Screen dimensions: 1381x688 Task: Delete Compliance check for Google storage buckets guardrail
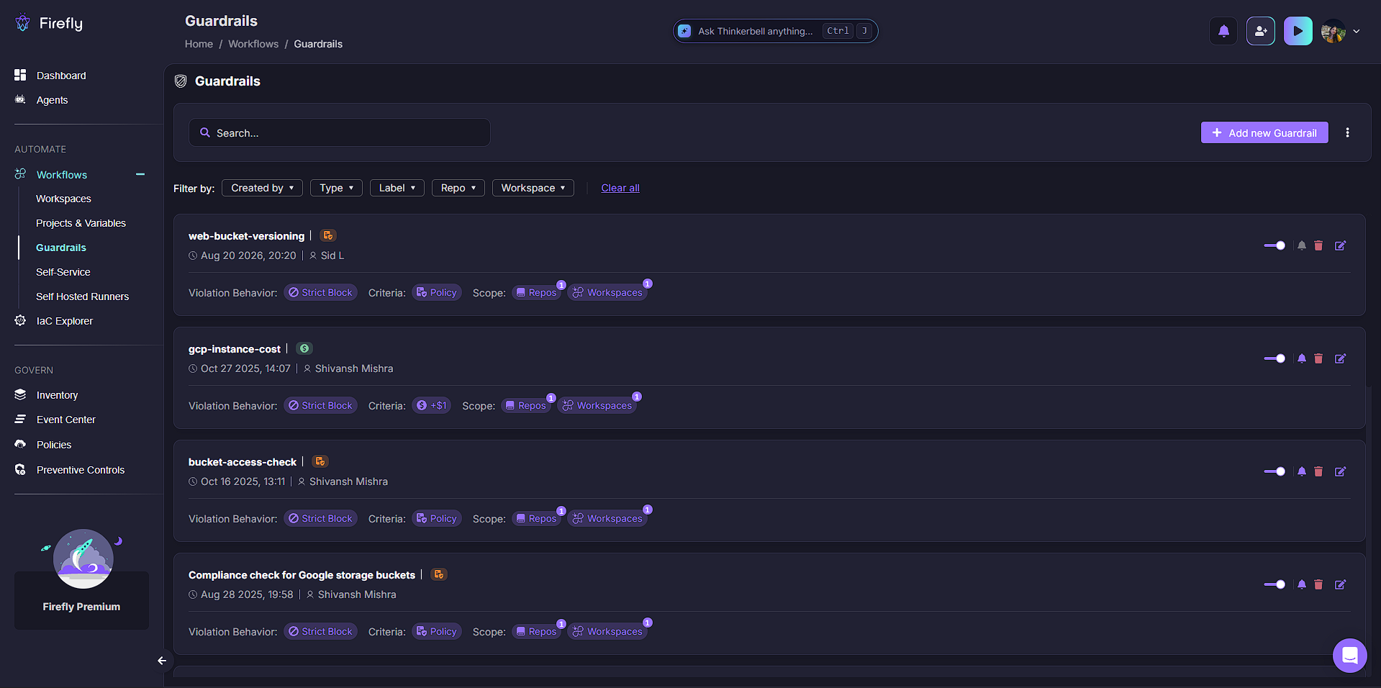click(x=1318, y=584)
